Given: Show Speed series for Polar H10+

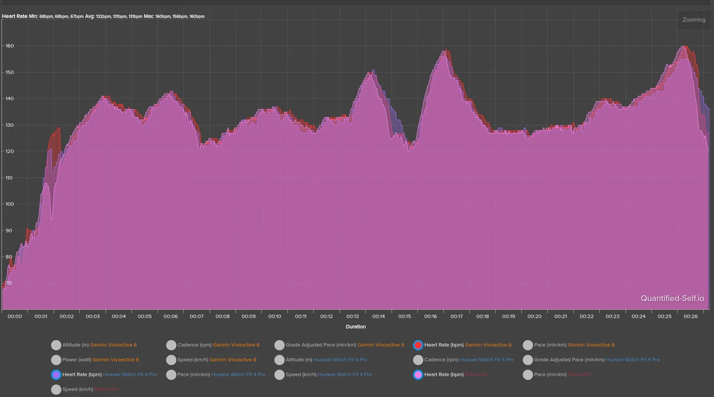Looking at the screenshot, I should tap(56, 389).
